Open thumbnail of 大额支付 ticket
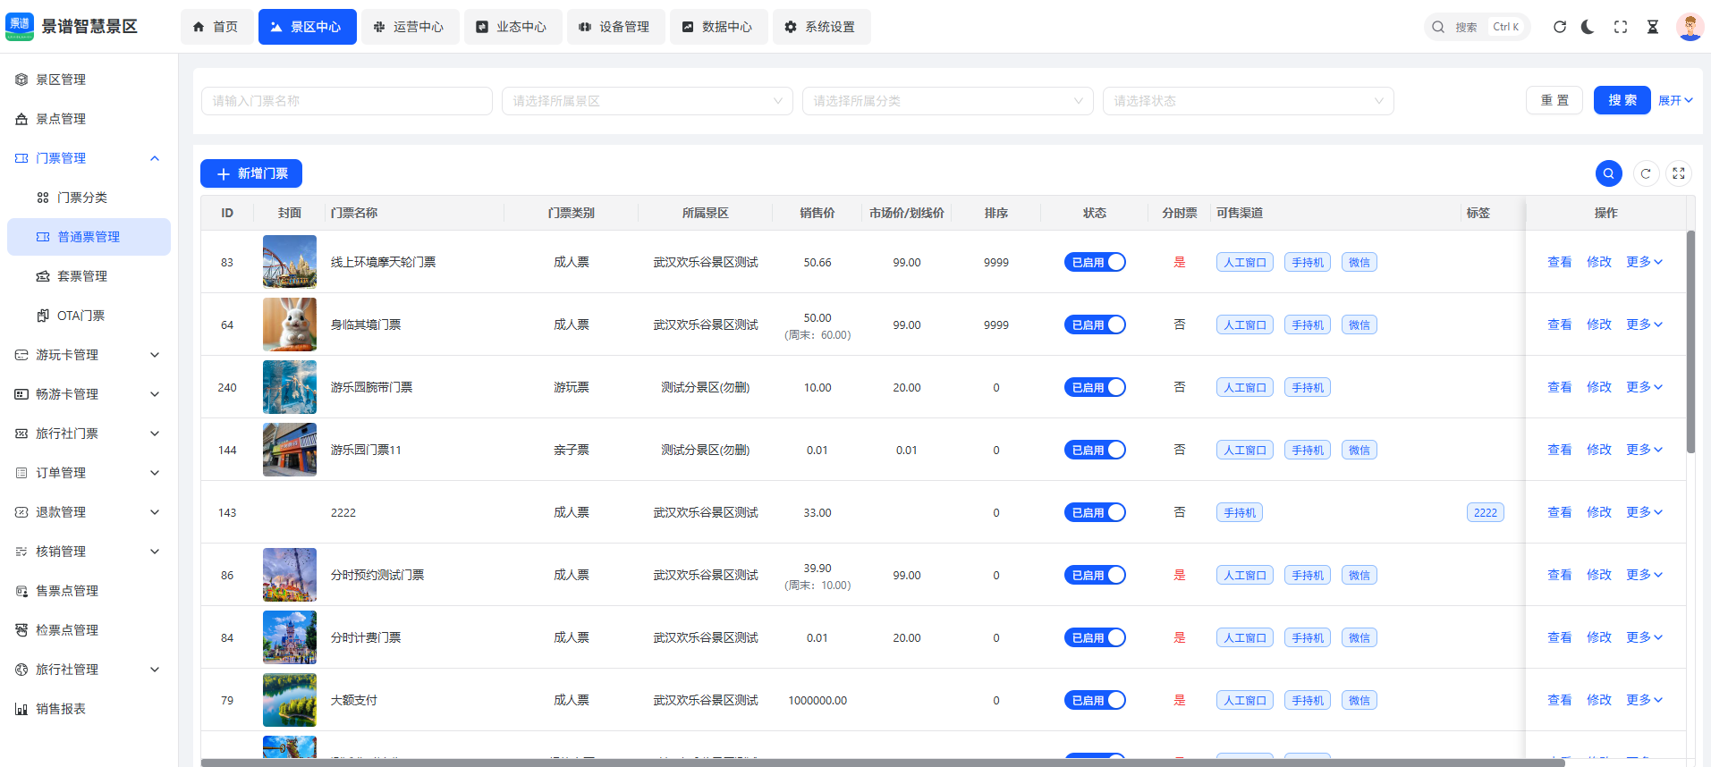The width and height of the screenshot is (1711, 767). (x=290, y=700)
